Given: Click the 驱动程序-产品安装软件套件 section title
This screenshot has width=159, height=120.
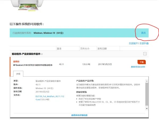Looking at the screenshot, I should click(26, 54).
